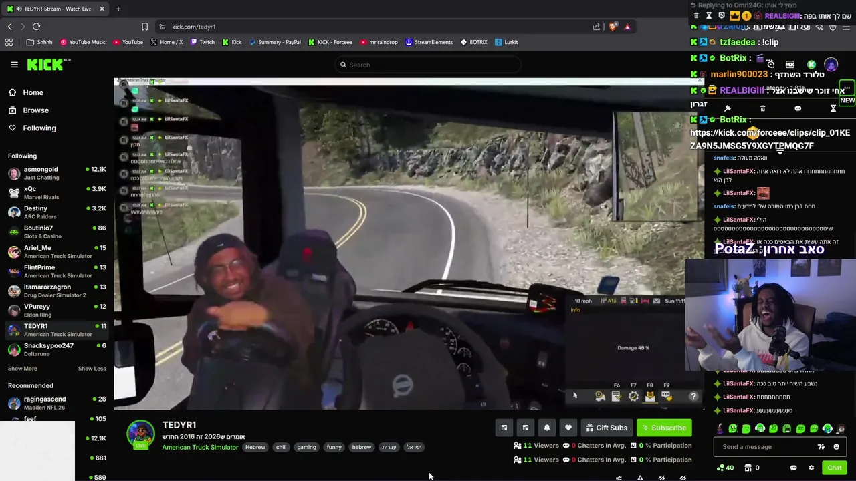Open Browse in the Kick sidebar
856x481 pixels.
pyautogui.click(x=29, y=110)
